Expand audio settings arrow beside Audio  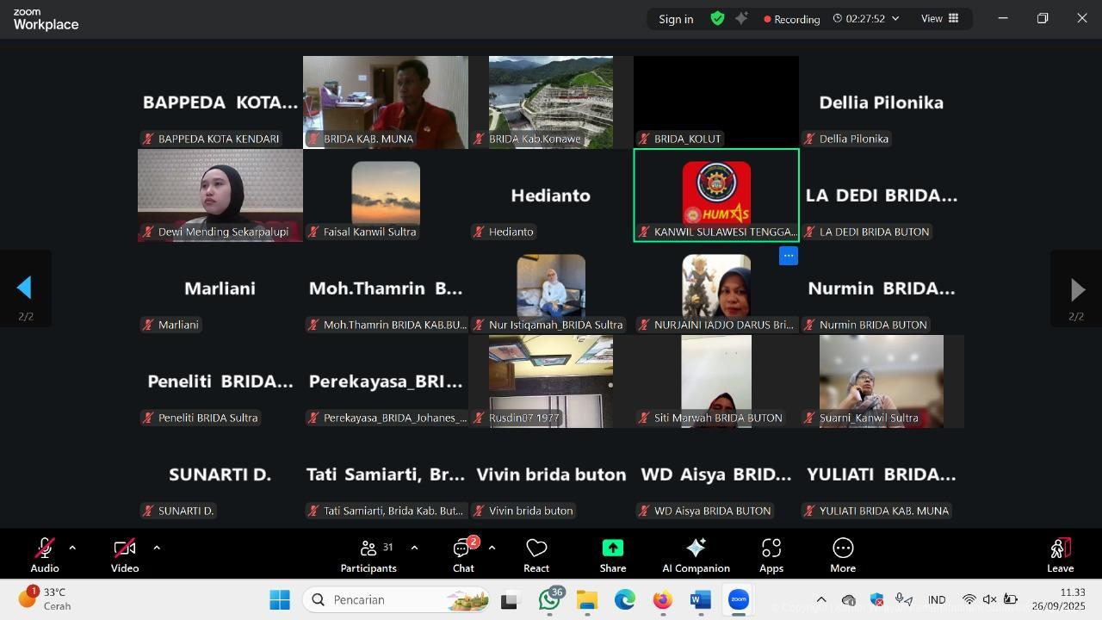[x=72, y=548]
